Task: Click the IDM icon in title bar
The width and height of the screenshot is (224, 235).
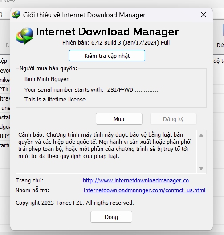Action: click(x=16, y=15)
